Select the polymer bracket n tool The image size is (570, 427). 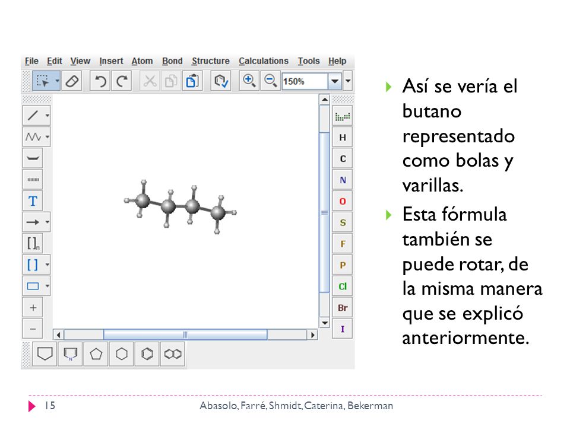tap(33, 243)
